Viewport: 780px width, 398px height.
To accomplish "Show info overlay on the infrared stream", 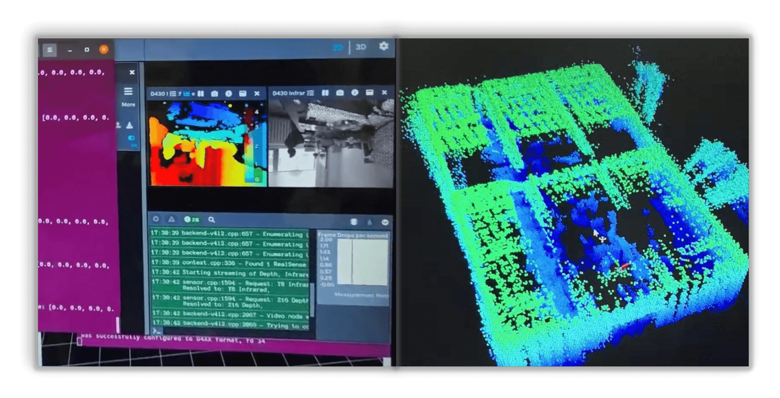I will (x=355, y=93).
